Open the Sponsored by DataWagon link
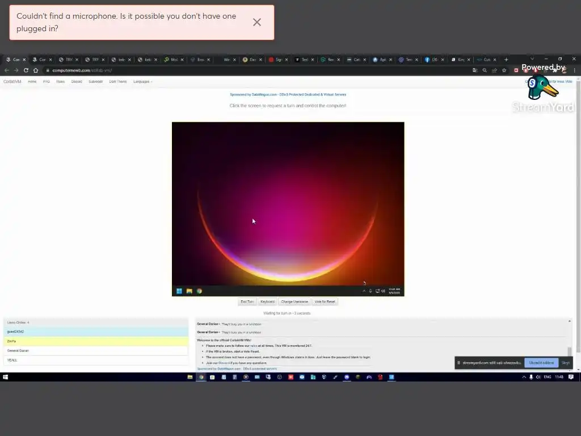The height and width of the screenshot is (436, 581). pyautogui.click(x=288, y=95)
